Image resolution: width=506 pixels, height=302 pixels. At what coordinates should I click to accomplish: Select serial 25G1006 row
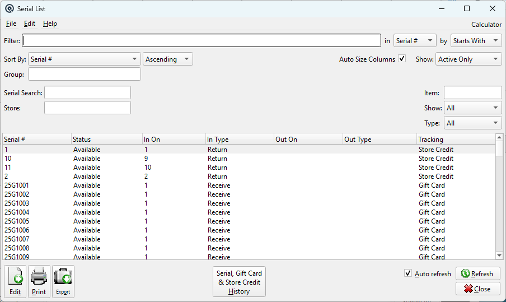click(x=249, y=230)
